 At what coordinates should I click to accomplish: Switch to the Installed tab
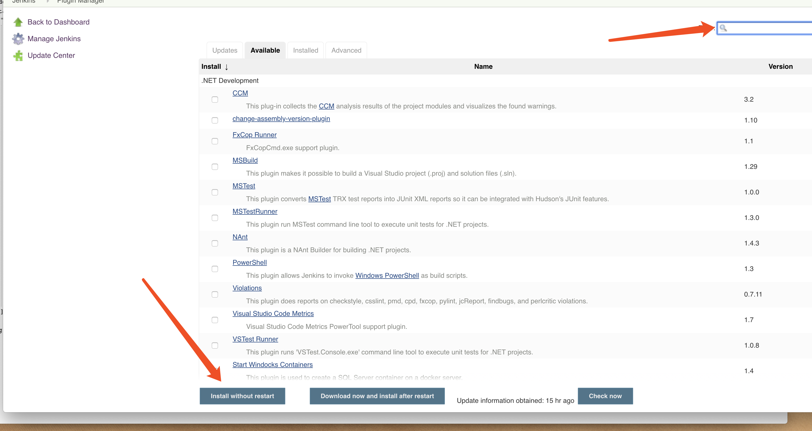tap(306, 50)
